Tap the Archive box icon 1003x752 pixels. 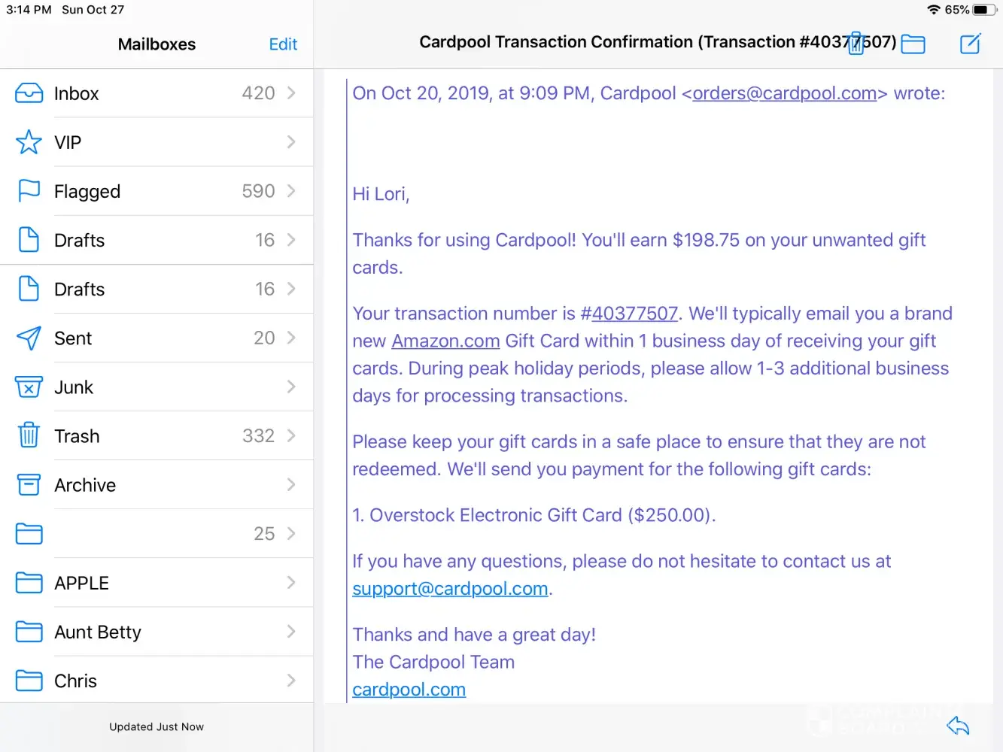[x=29, y=485]
